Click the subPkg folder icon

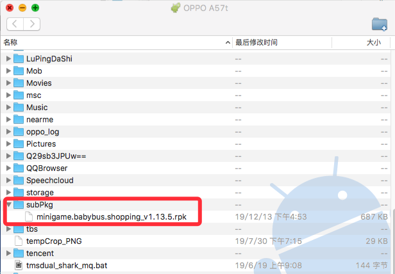(19, 205)
